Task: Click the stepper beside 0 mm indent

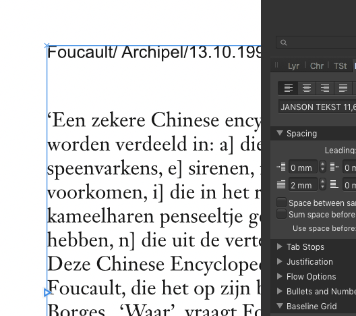Action: click(x=322, y=167)
